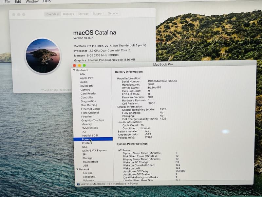Screen dimensions: 262x197
Task: Switch to the Storage tab in About This Mac
Action: coord(84,14)
